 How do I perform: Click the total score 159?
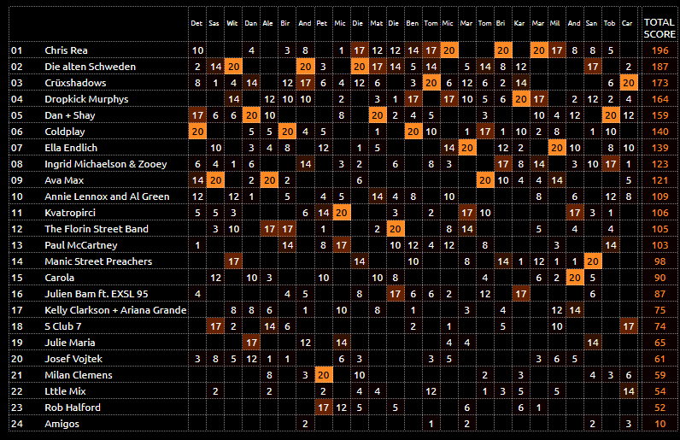(x=660, y=115)
